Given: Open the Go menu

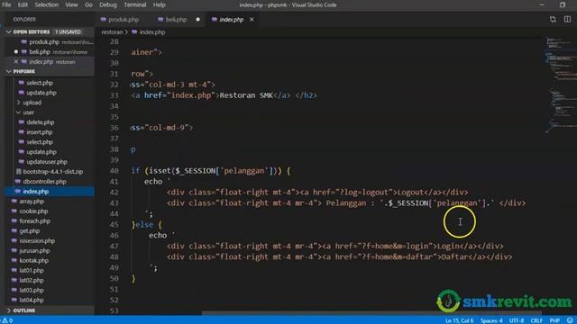Looking at the screenshot, I should pos(88,4).
